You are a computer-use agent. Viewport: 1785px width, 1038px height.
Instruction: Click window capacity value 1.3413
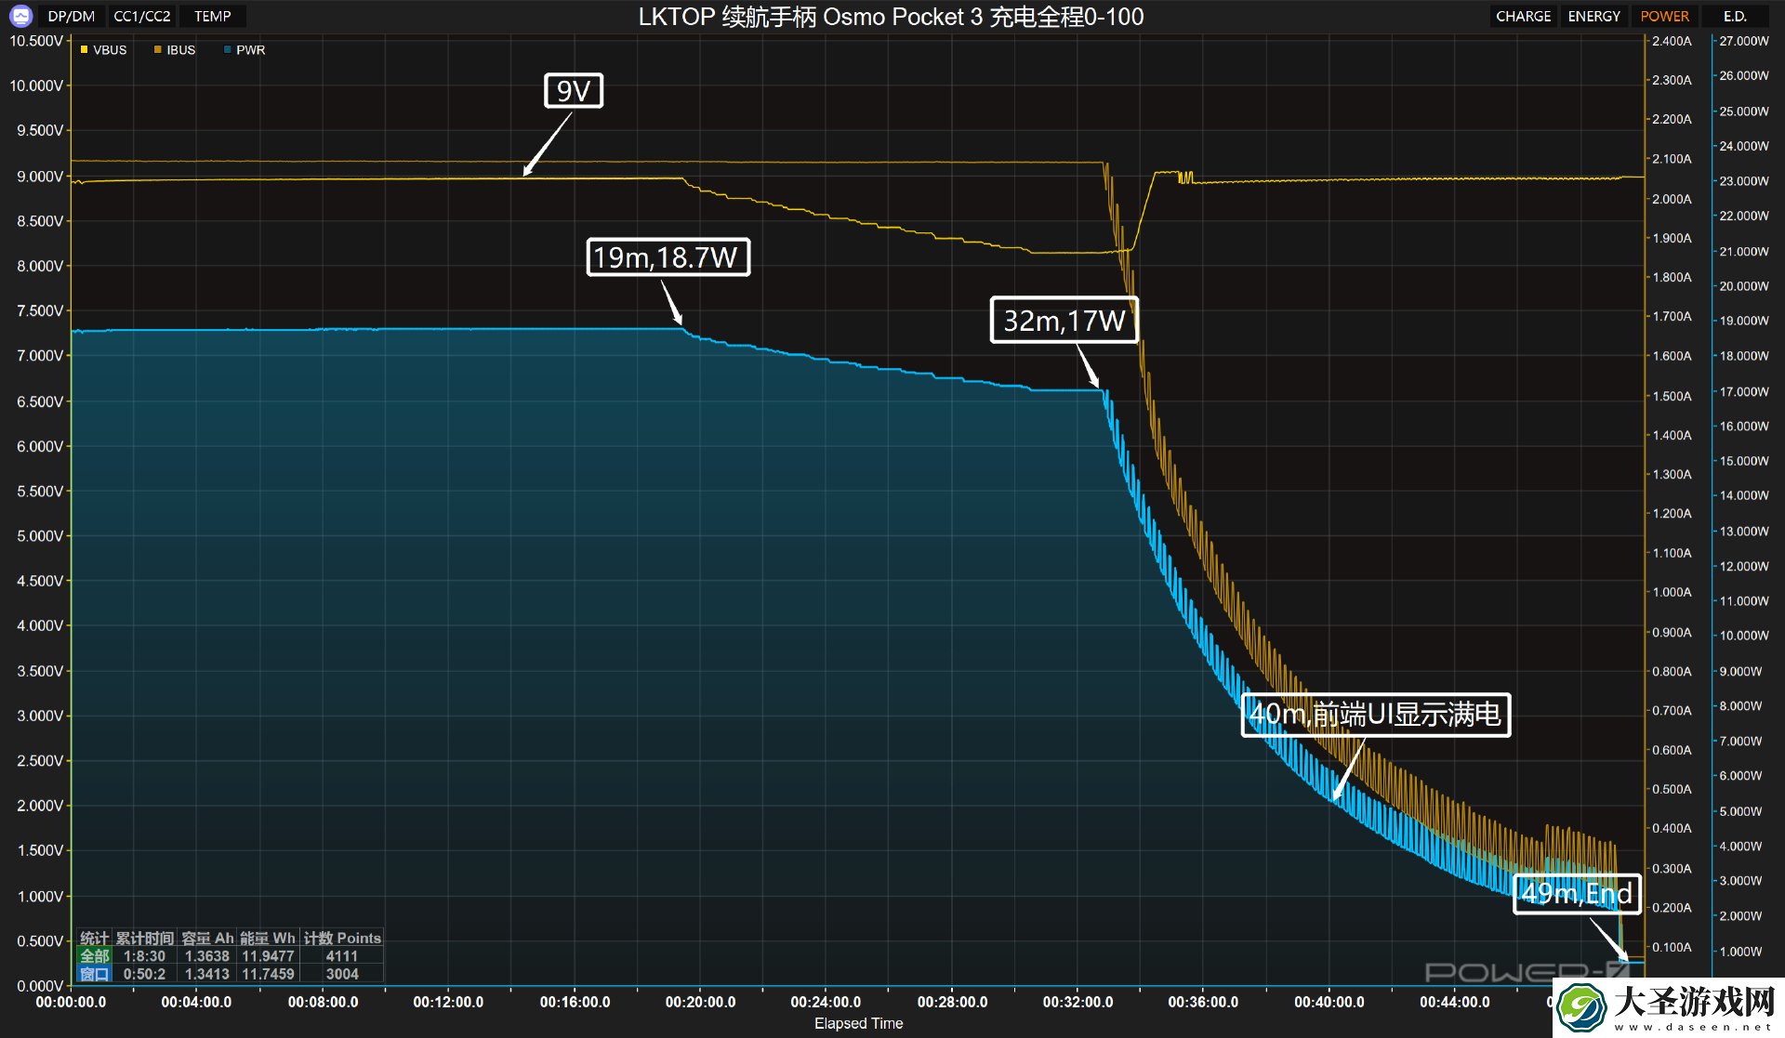(x=207, y=974)
